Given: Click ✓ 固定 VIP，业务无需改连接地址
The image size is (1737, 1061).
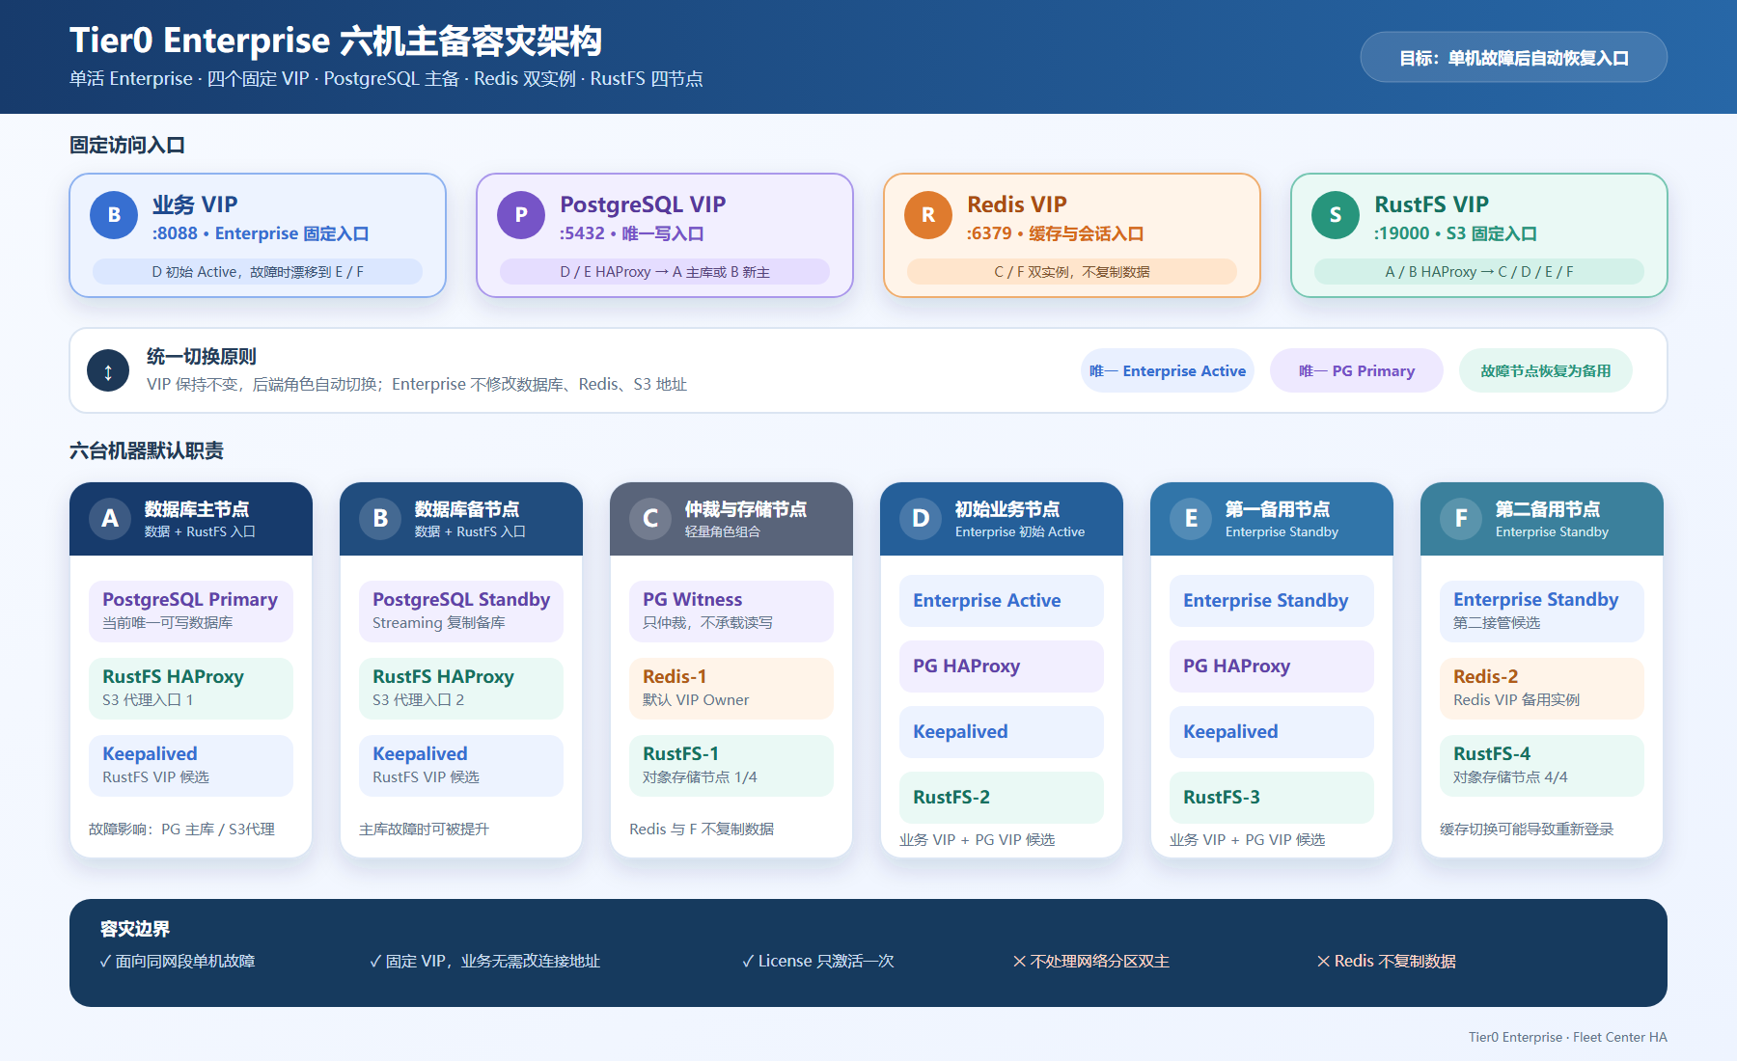Looking at the screenshot, I should 484,961.
